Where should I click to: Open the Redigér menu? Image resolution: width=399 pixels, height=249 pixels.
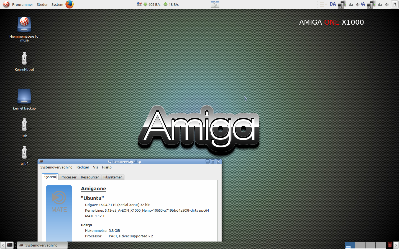coord(83,167)
